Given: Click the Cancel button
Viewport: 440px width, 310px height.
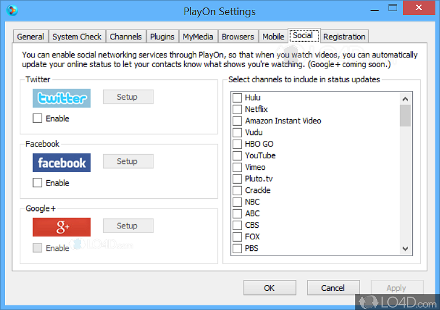Looking at the screenshot, I should (333, 288).
